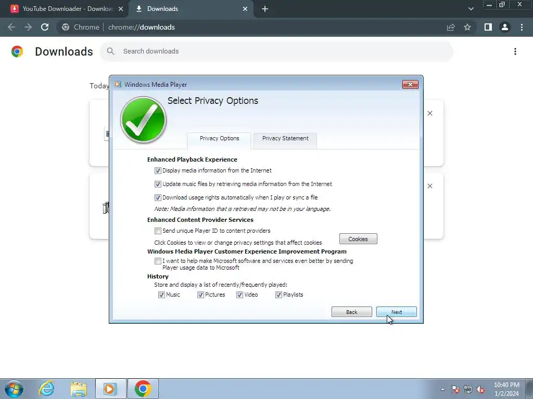Image resolution: width=533 pixels, height=399 pixels.
Task: Remove the second download entry from list
Action: pos(430,186)
